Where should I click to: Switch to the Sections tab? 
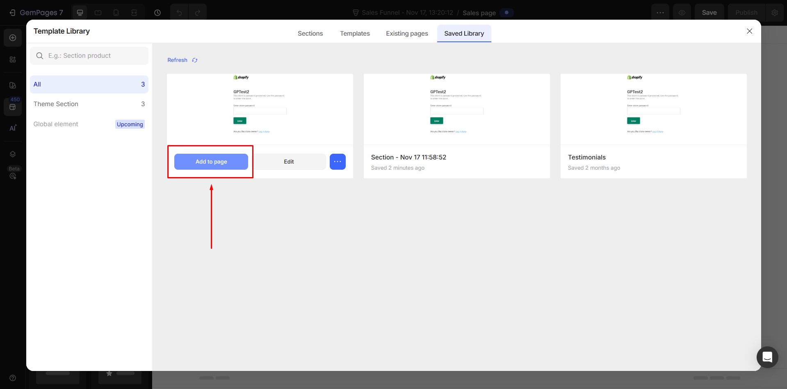(310, 34)
